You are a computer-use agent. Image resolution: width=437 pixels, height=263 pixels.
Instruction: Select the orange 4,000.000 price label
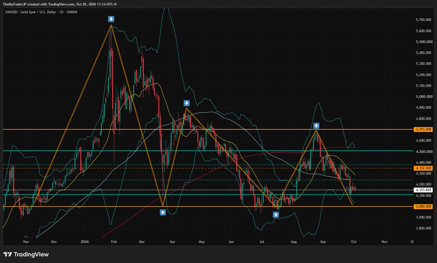(423, 206)
